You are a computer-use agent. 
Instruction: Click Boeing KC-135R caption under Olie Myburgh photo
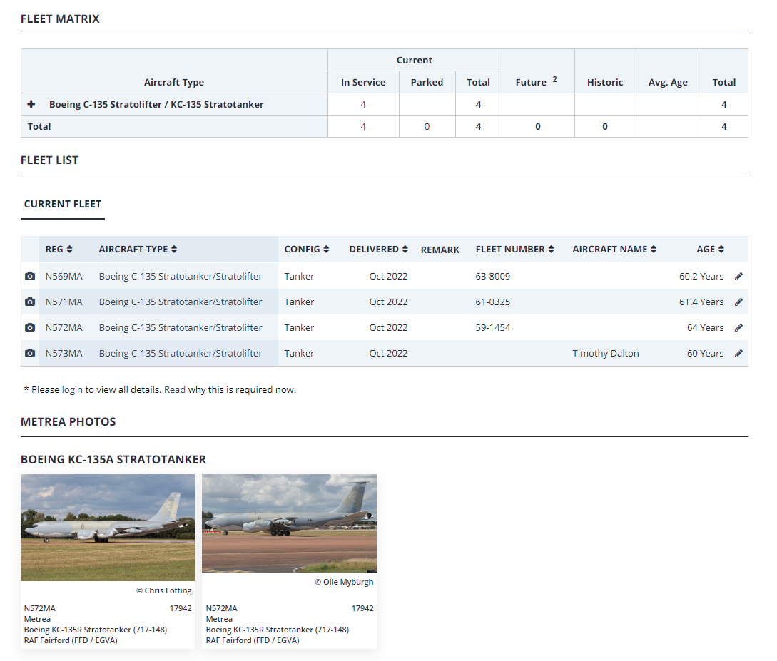coord(278,630)
